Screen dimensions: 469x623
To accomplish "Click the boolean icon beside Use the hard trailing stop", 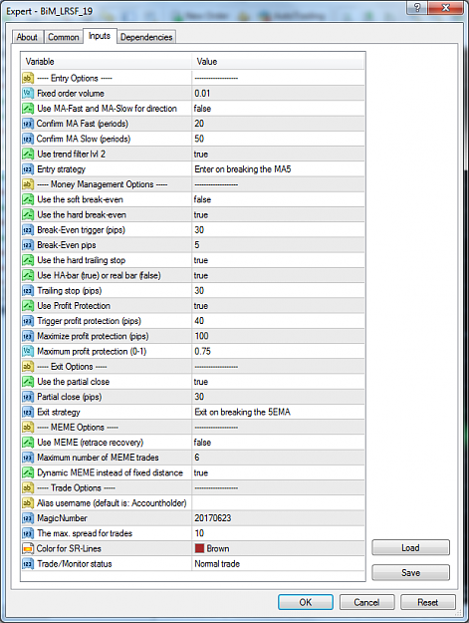I will 28,260.
